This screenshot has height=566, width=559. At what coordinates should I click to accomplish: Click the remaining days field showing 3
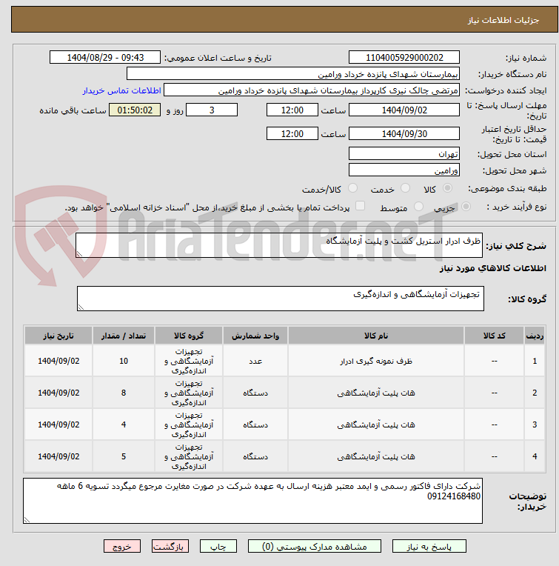pyautogui.click(x=212, y=110)
